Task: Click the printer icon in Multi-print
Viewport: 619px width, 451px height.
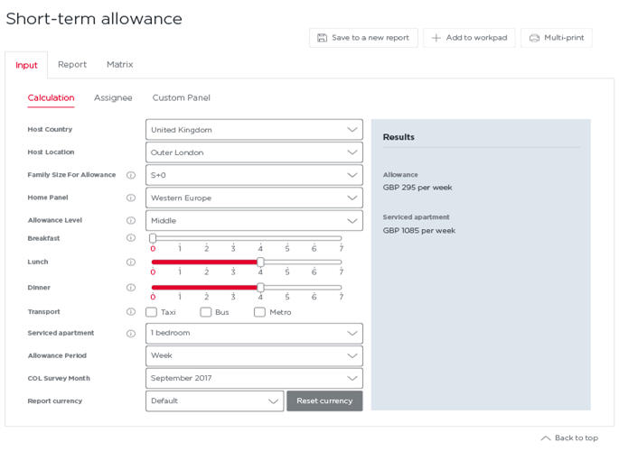Action: pos(534,38)
